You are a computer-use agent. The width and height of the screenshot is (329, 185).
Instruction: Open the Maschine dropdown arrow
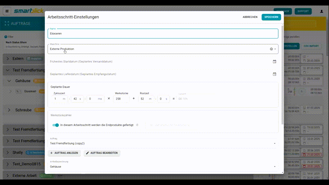pyautogui.click(x=275, y=49)
